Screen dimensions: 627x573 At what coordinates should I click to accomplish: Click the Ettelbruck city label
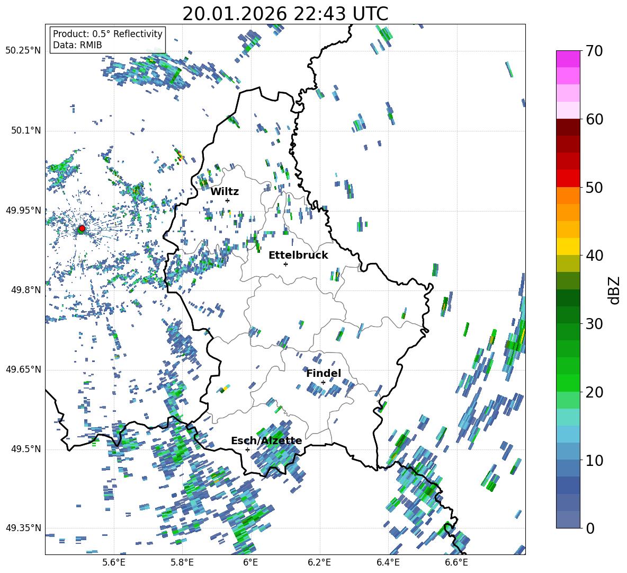point(298,255)
